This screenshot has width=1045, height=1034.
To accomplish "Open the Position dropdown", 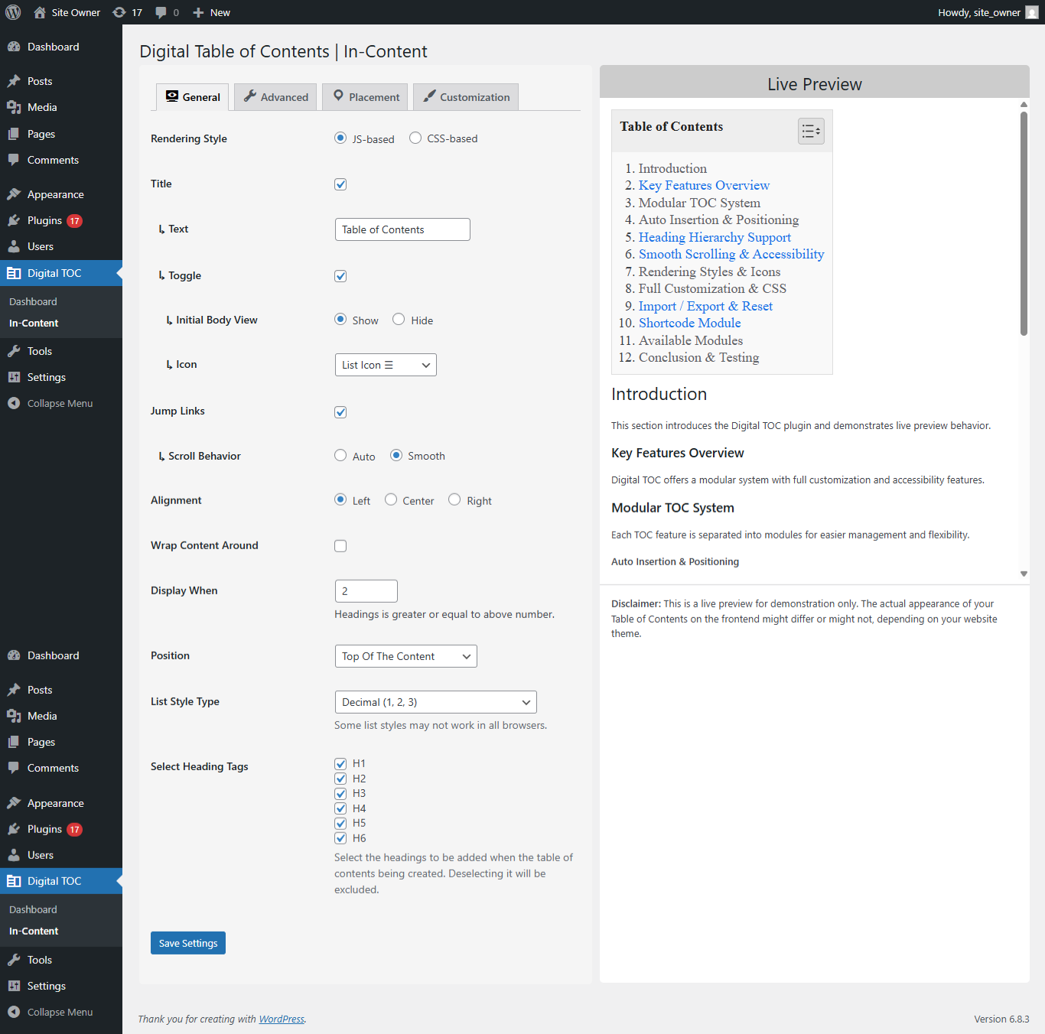I will [x=405, y=655].
